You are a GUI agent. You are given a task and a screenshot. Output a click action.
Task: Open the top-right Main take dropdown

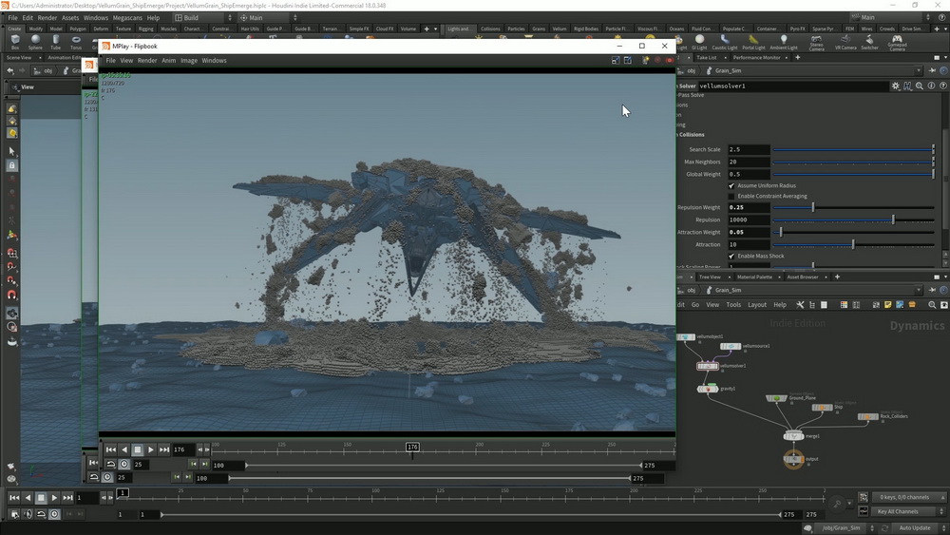click(890, 17)
